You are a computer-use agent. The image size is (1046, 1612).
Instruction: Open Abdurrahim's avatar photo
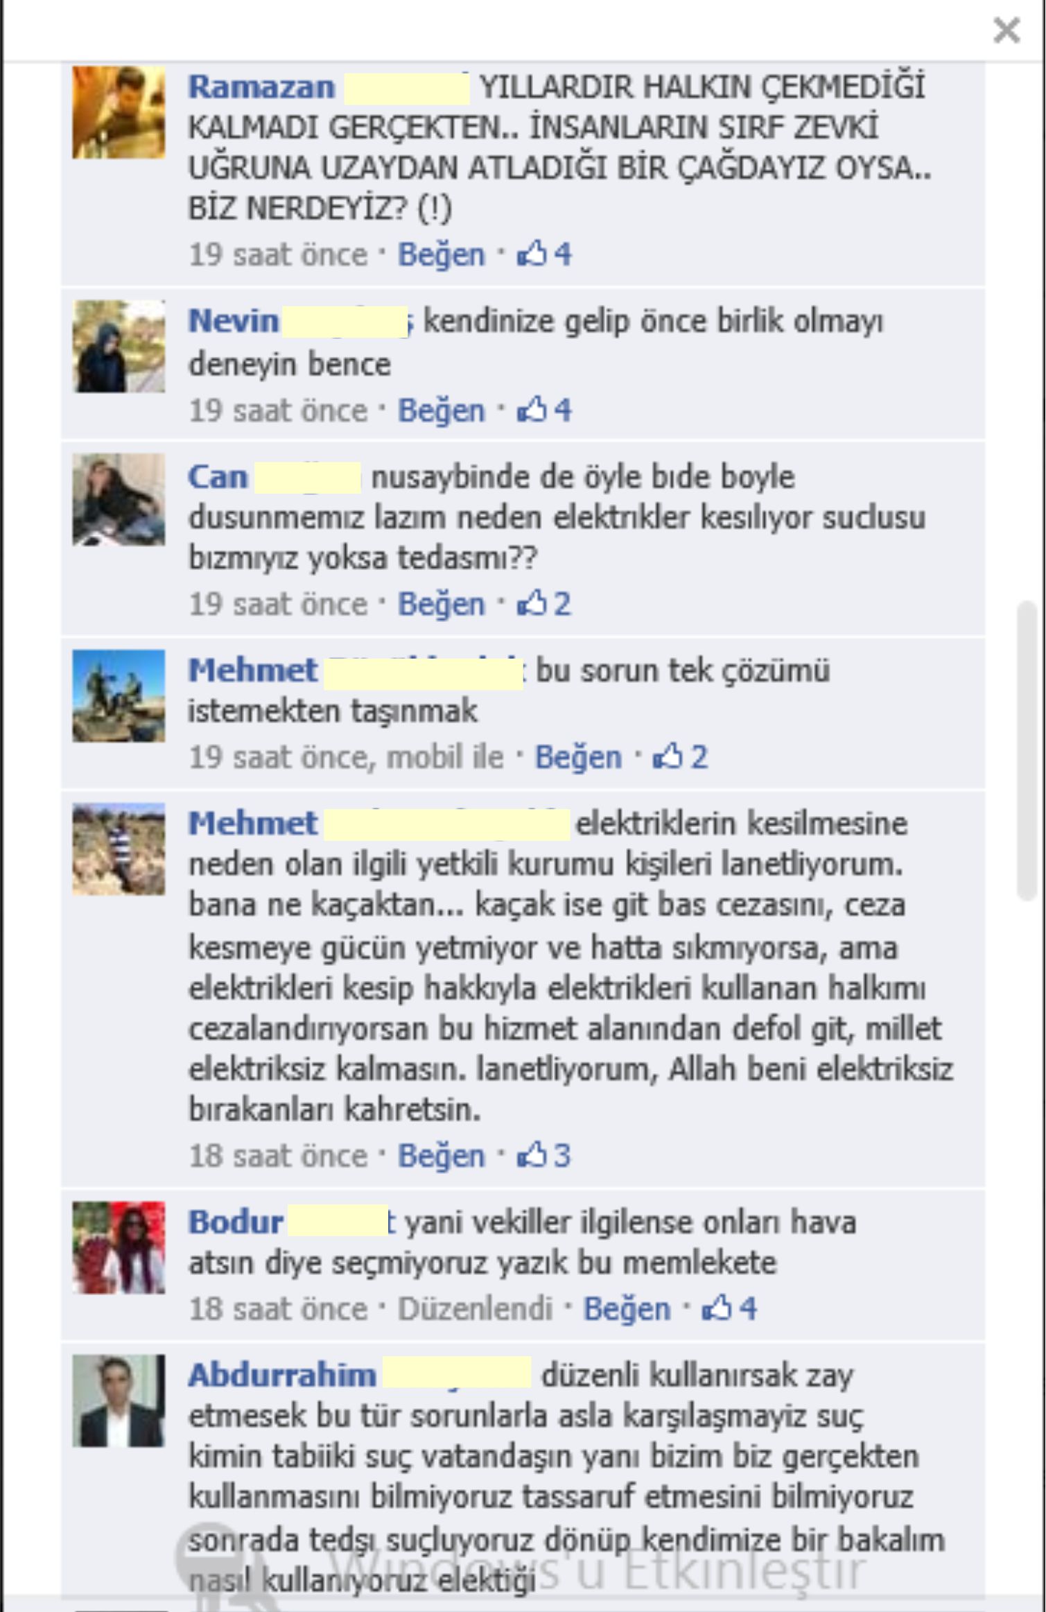119,1401
